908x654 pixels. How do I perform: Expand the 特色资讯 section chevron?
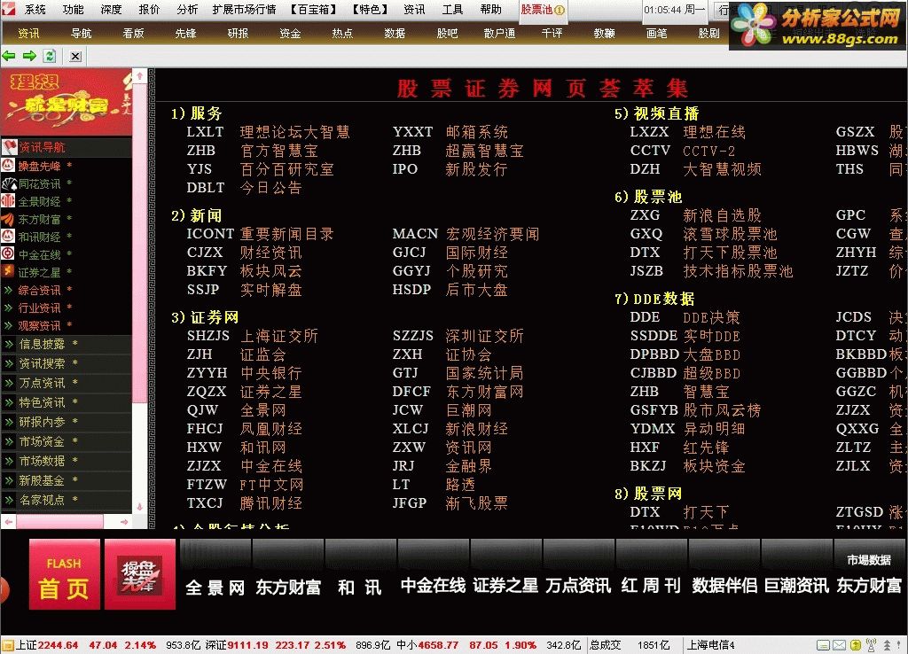(9, 403)
